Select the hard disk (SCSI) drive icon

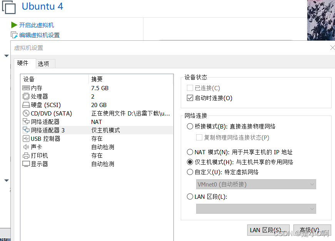pyautogui.click(x=26, y=105)
